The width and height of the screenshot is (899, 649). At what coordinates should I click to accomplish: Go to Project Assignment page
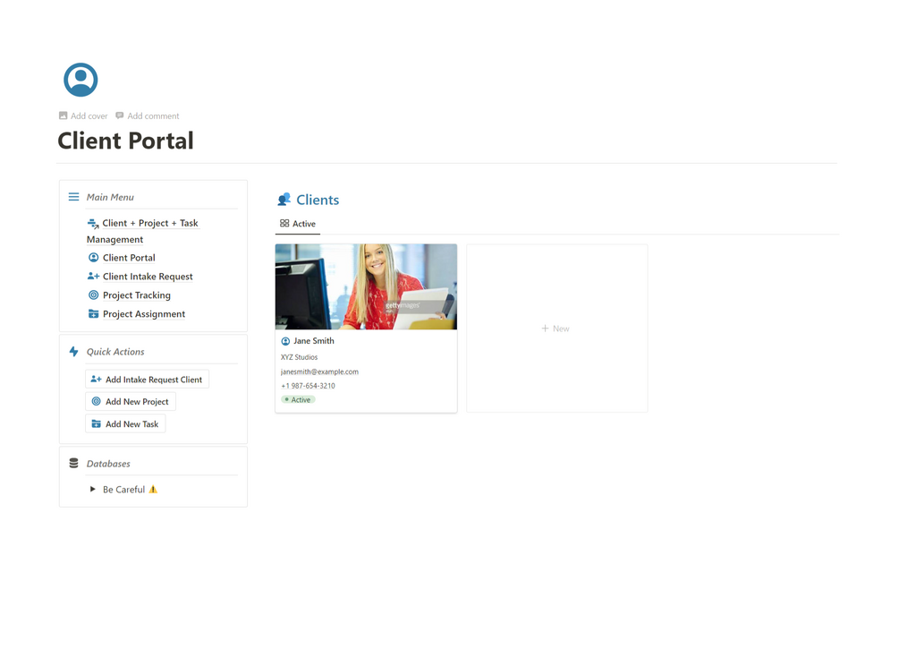(144, 314)
